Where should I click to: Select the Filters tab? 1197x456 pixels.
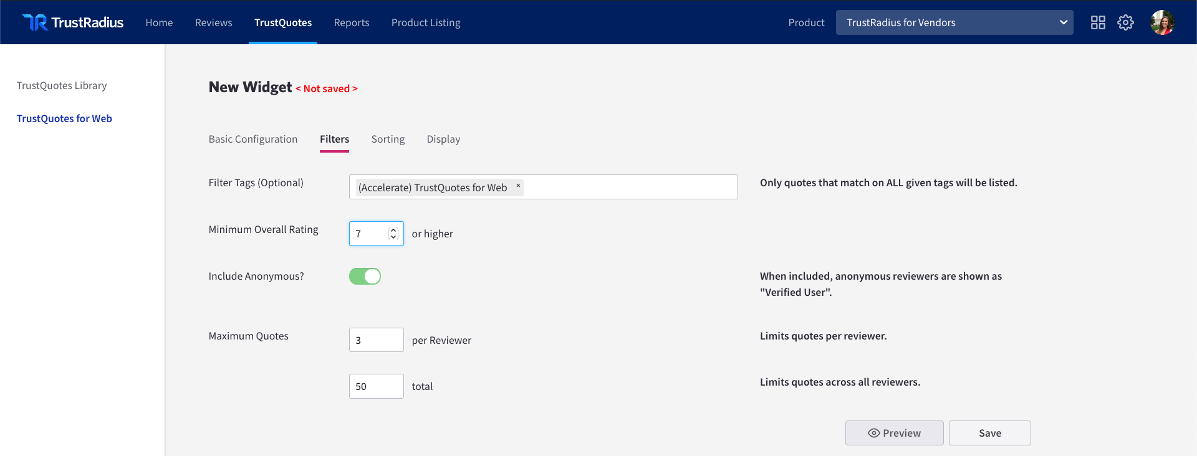pos(334,139)
